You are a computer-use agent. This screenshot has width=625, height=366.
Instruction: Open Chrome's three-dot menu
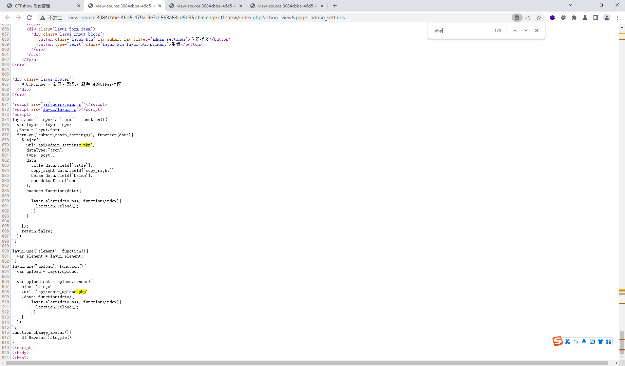[618, 18]
